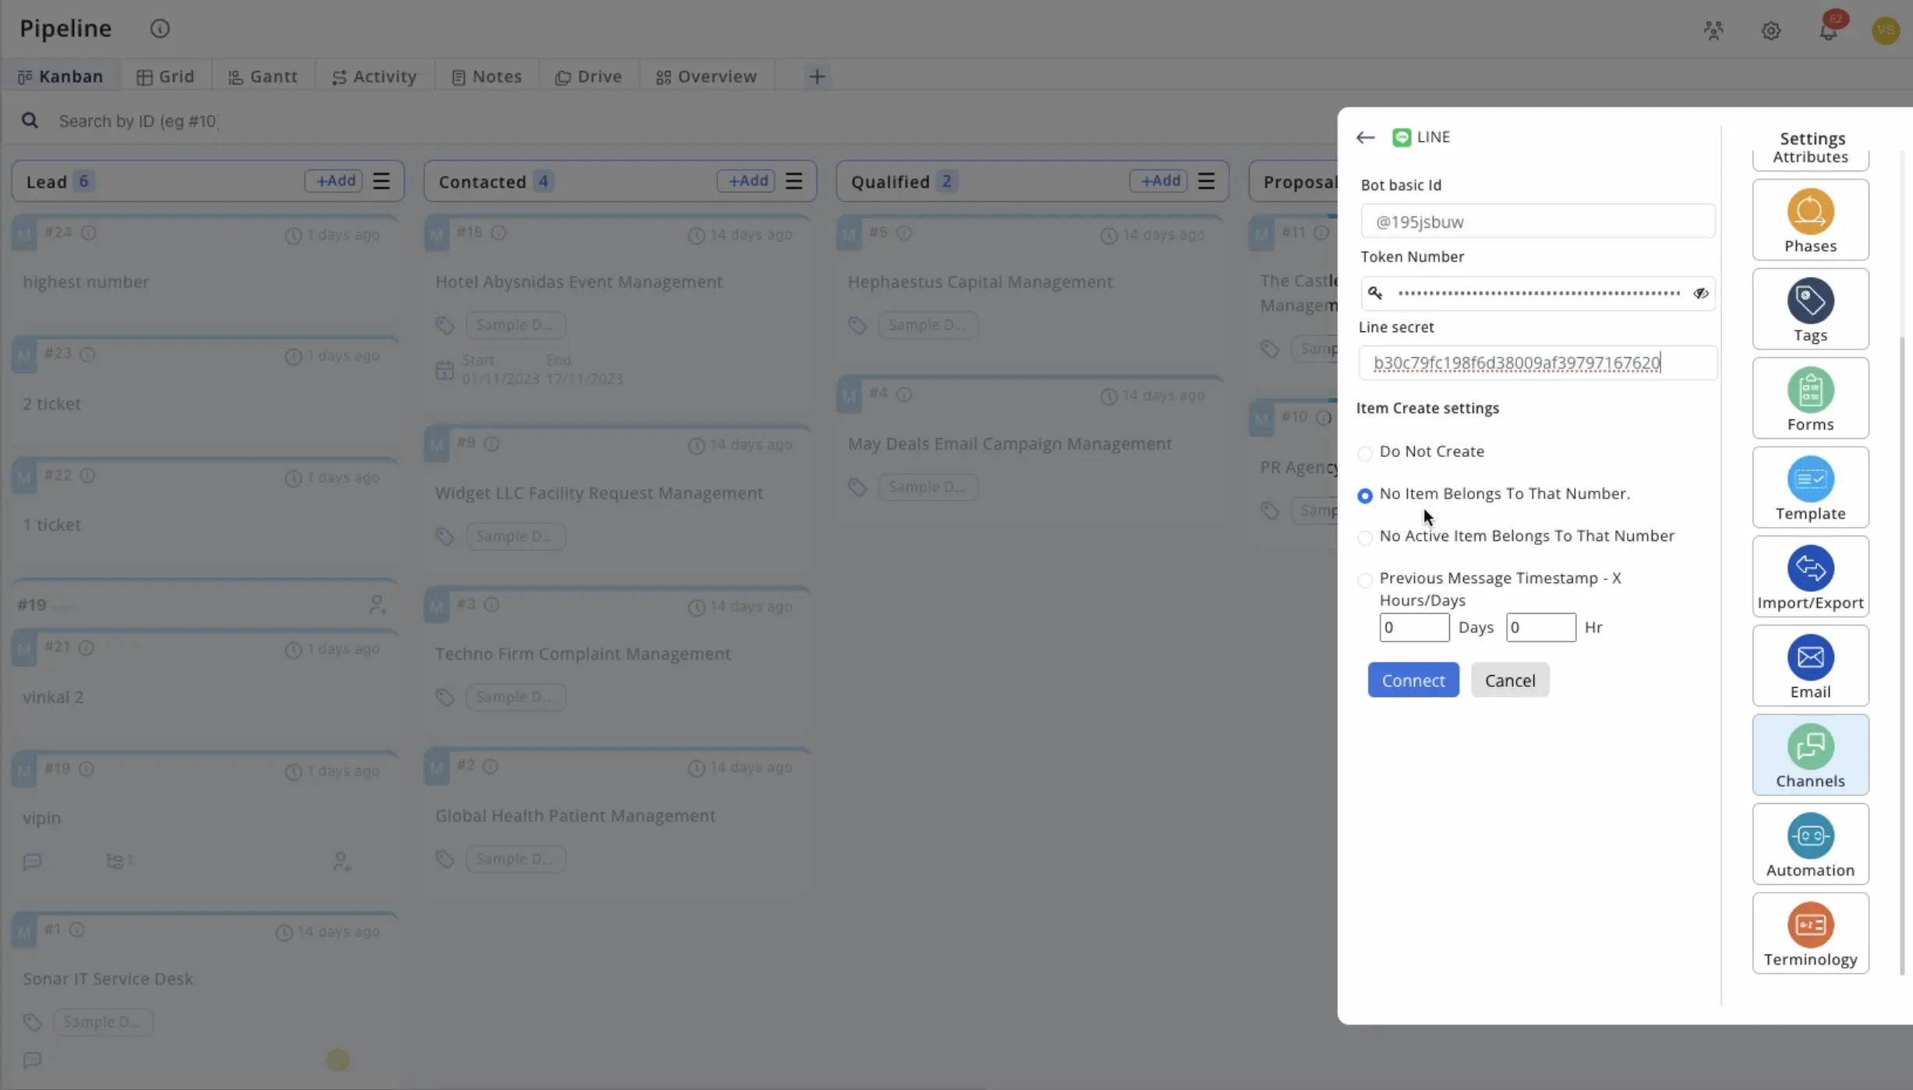Click the Connect button
This screenshot has height=1090, width=1913.
pyautogui.click(x=1413, y=681)
